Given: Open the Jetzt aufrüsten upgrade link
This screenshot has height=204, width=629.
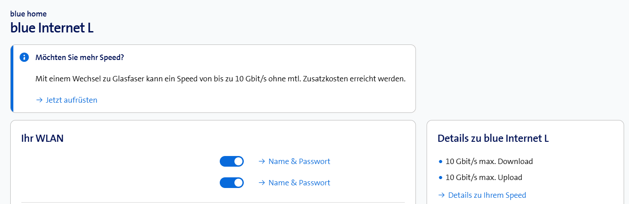Looking at the screenshot, I should click(71, 100).
